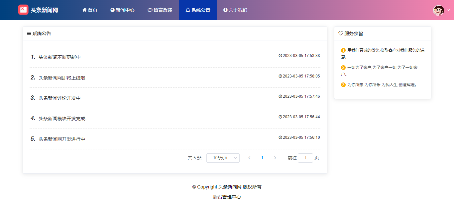Open announcement 头条新闻评论开发中
The width and height of the screenshot is (454, 207).
[59, 98]
